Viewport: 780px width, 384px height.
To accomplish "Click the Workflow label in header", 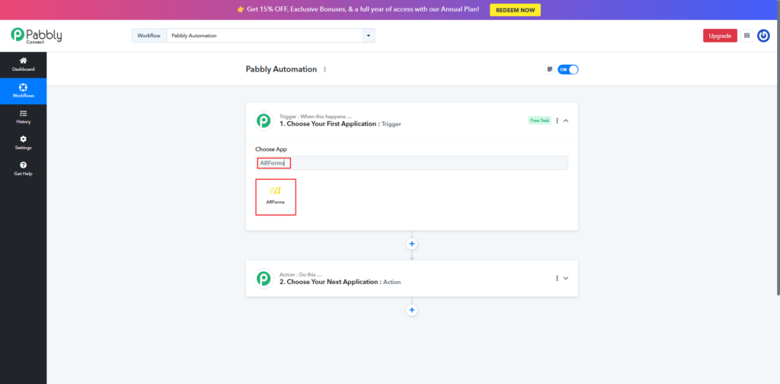I will [x=149, y=36].
